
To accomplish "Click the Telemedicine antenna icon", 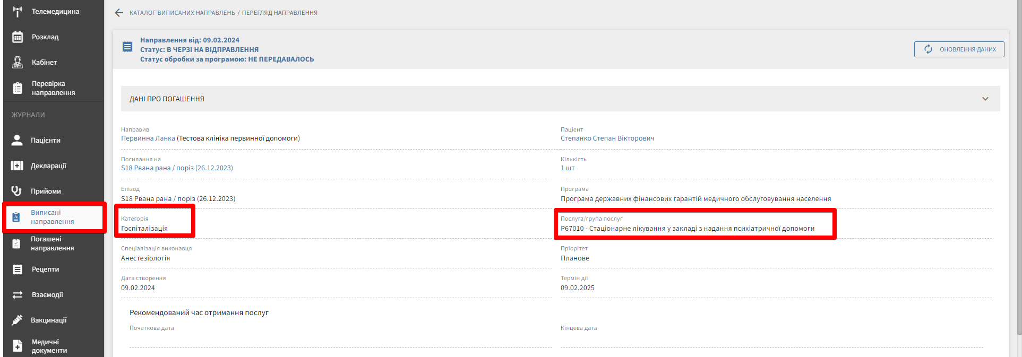I will 18,12.
